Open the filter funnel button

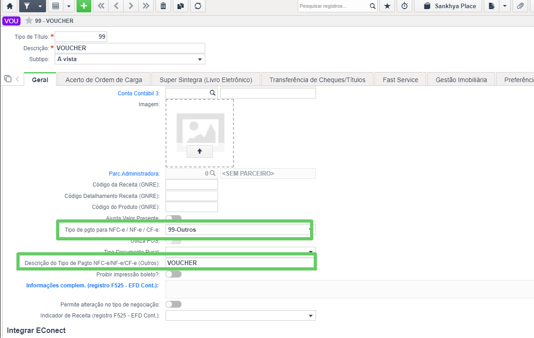26,6
